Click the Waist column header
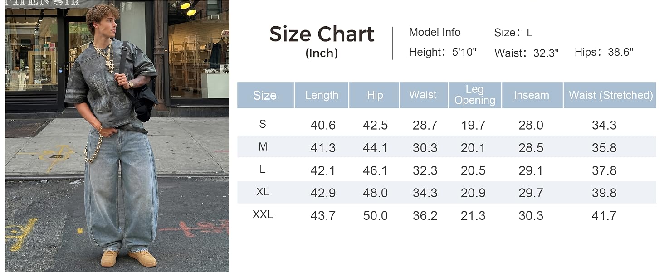The image size is (664, 272). click(424, 95)
